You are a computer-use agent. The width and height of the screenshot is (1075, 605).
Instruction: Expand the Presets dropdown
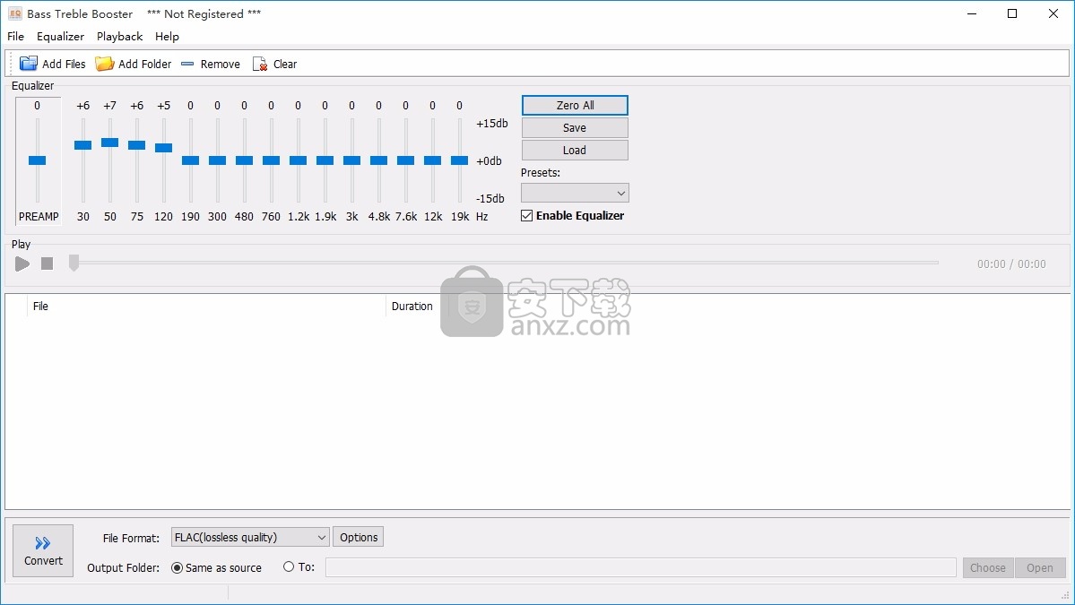[x=575, y=194]
